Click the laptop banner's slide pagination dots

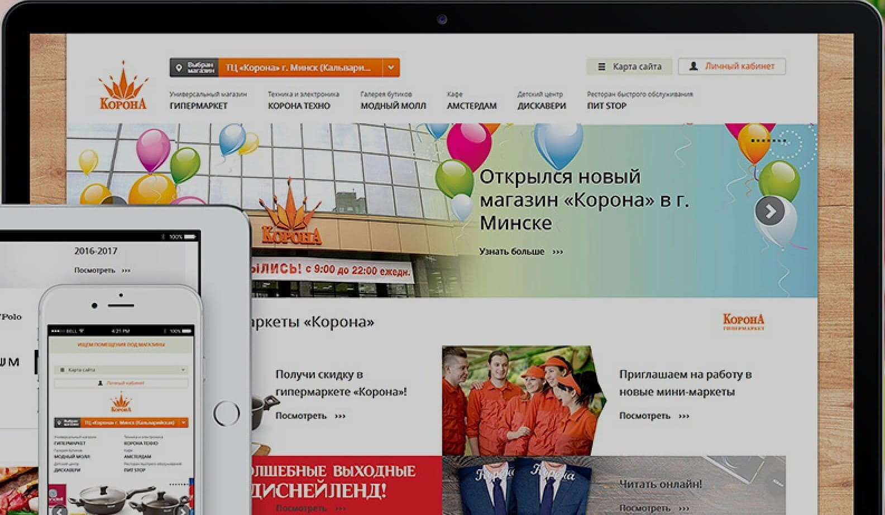pos(768,141)
